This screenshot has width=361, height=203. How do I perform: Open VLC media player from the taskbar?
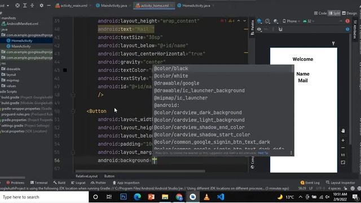coord(207,197)
